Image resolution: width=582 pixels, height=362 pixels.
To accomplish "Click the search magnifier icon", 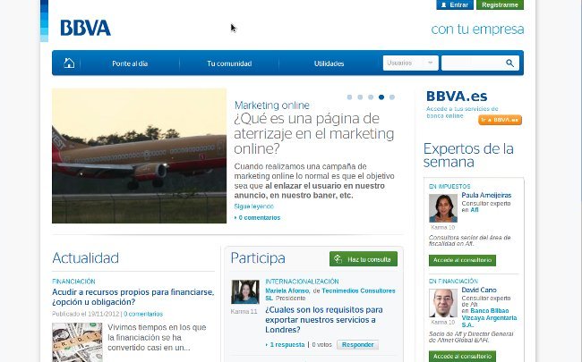I will [x=510, y=63].
